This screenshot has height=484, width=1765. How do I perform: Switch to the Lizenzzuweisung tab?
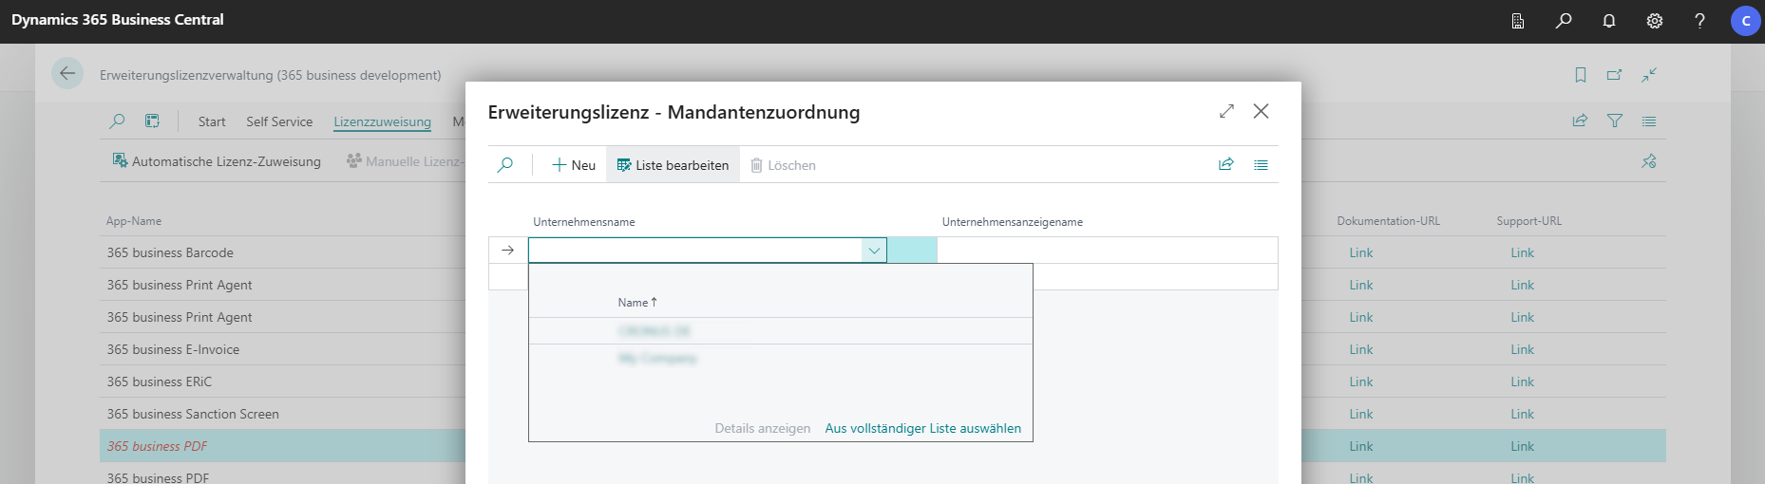[382, 121]
